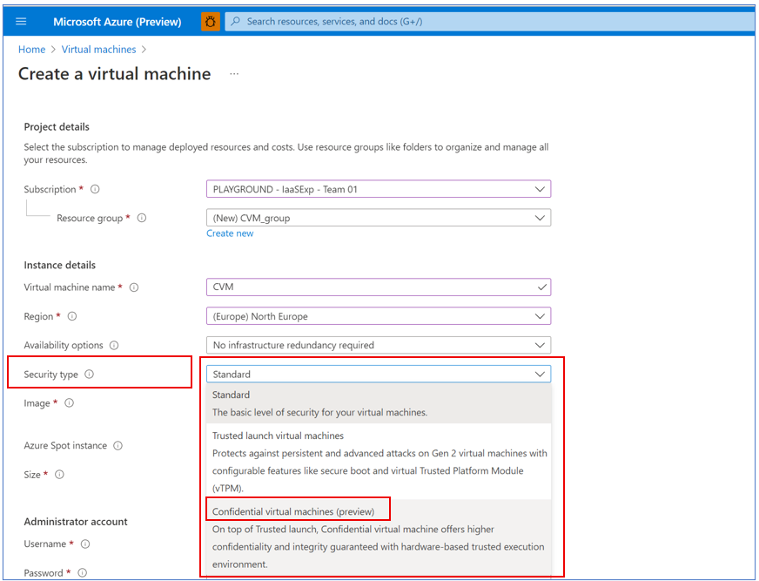Image resolution: width=759 pixels, height=581 pixels.
Task: Edit the Virtual machine name field
Action: (x=379, y=287)
